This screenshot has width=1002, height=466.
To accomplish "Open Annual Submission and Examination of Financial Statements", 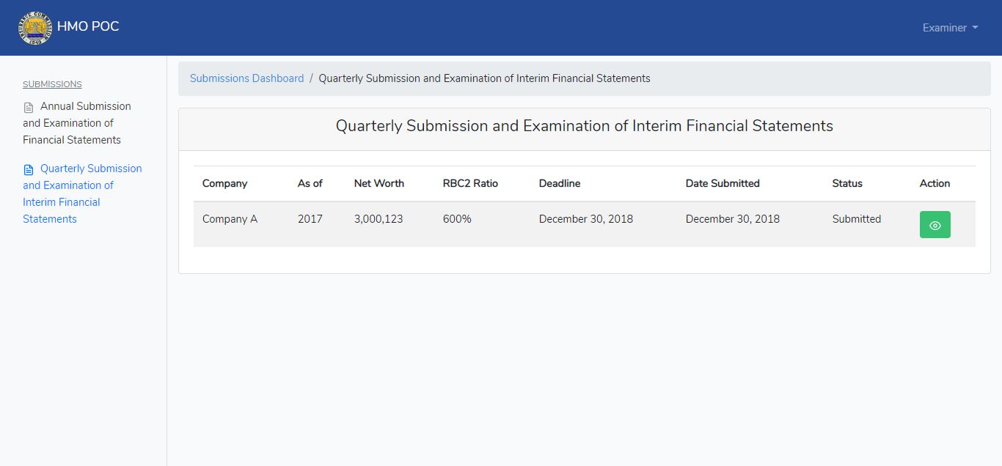I will pos(77,123).
